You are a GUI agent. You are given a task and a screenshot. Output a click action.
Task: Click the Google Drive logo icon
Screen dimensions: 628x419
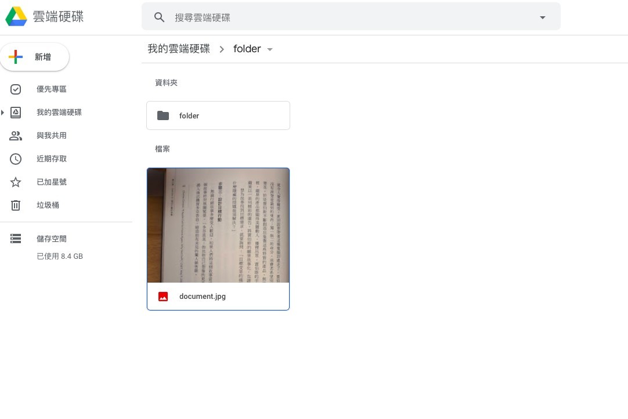coord(16,17)
